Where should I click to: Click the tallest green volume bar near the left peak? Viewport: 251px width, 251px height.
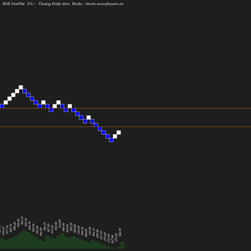(x=25, y=239)
